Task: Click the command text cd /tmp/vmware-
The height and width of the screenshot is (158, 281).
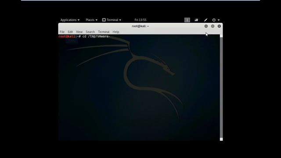Action: (96, 36)
